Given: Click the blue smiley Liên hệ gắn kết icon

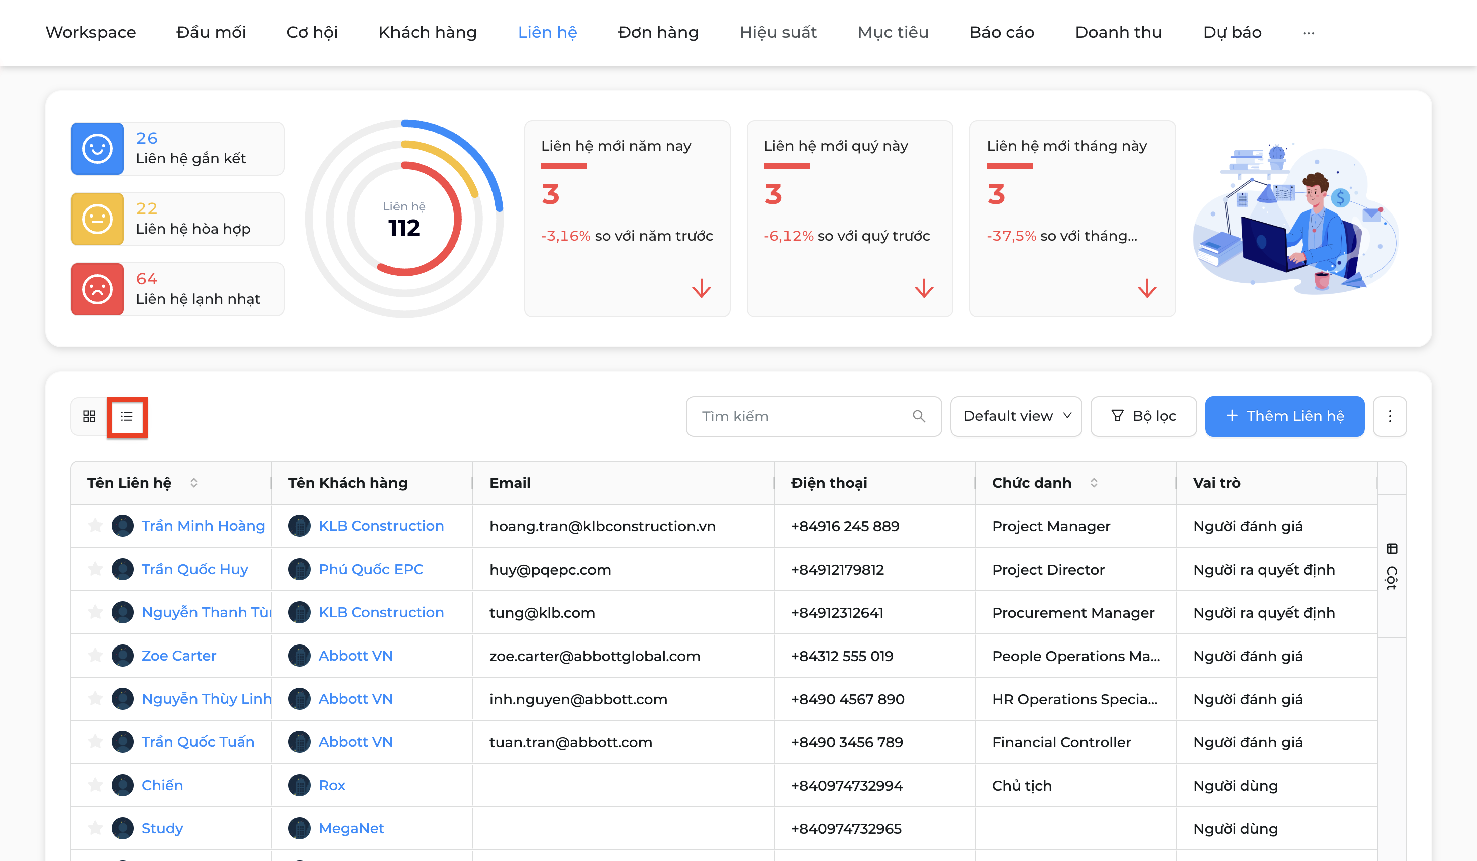Looking at the screenshot, I should tap(97, 149).
